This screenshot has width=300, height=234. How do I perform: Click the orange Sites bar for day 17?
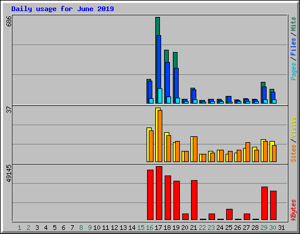coord(160,136)
